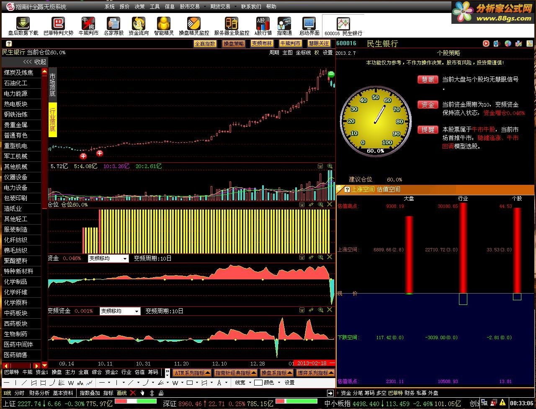This screenshot has width=536, height=409.
Task: Toggle the 全赢指数 button
Action: 205,43
